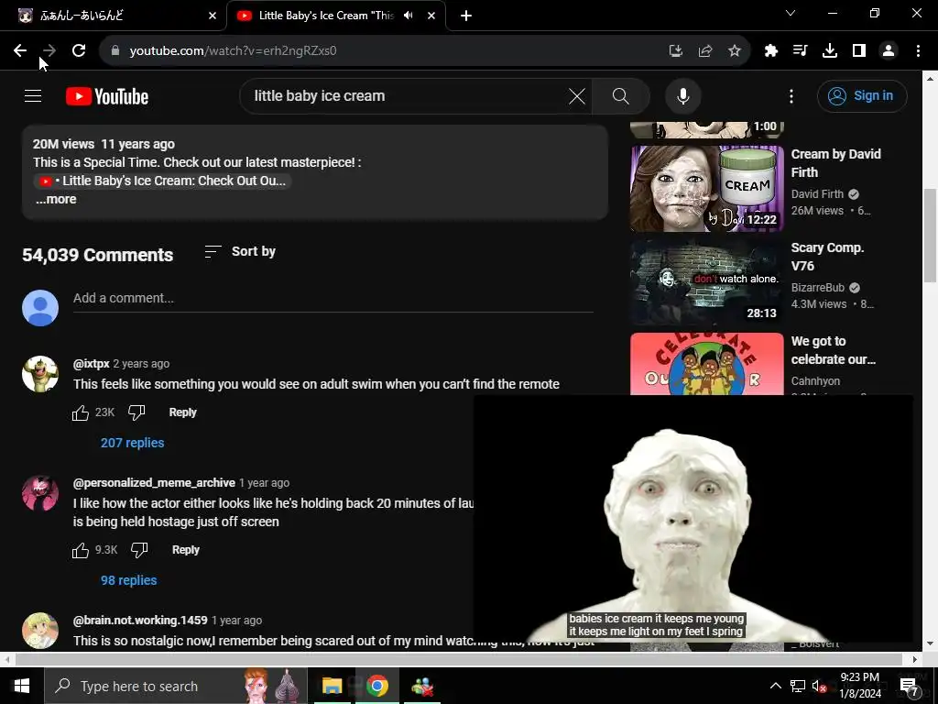This screenshot has height=704, width=938.
Task: Go back with browser back arrow
Action: [x=20, y=51]
